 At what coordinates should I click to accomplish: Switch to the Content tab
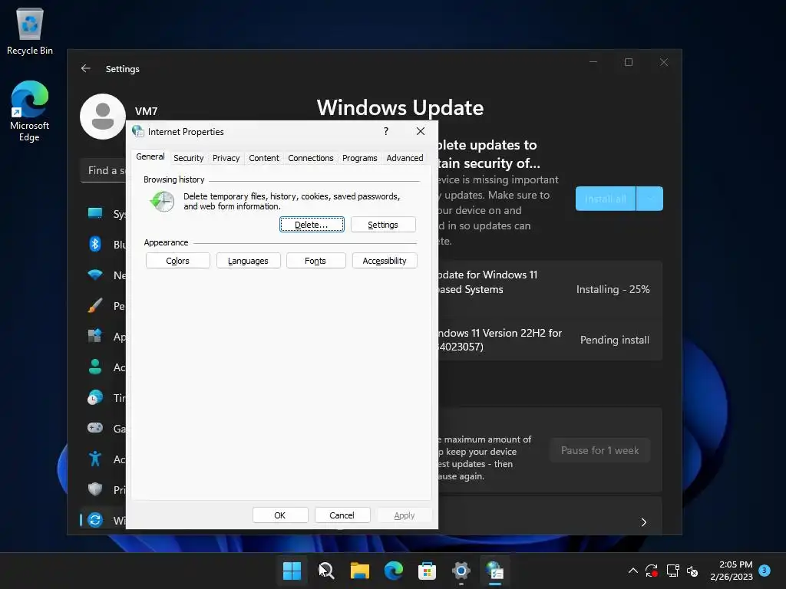click(x=264, y=158)
